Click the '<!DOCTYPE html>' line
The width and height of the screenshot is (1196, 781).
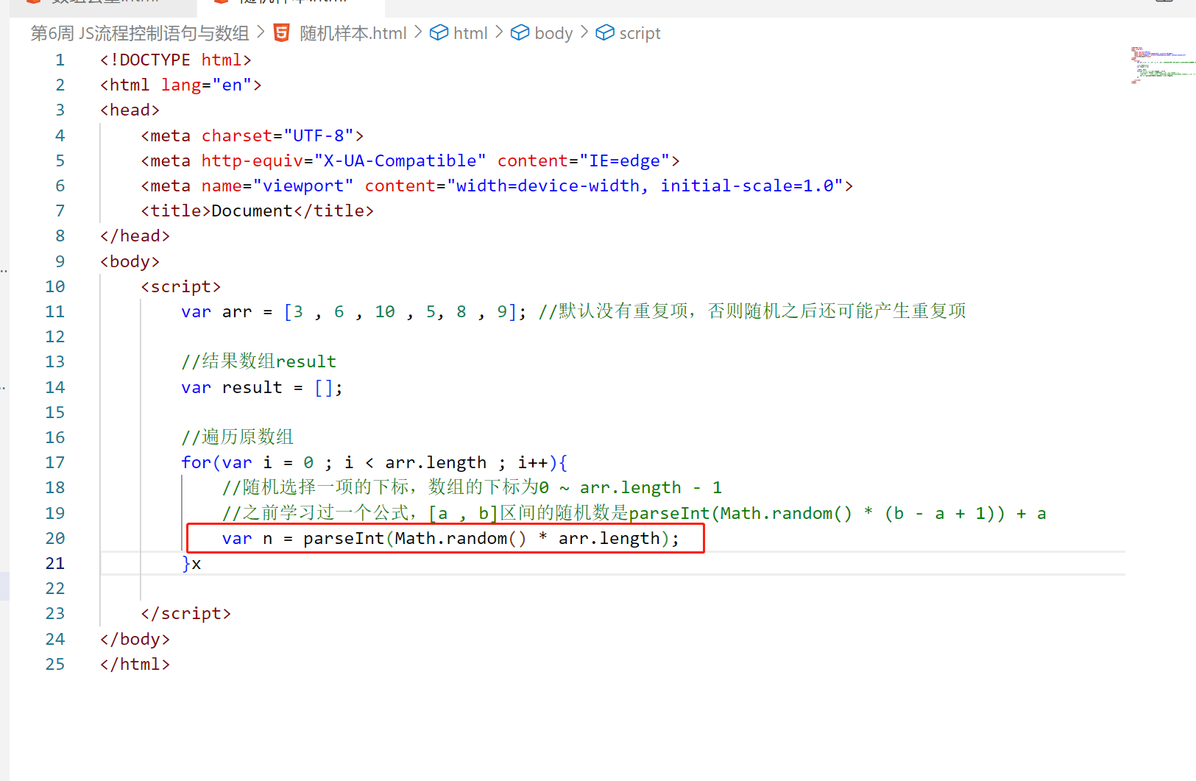click(176, 60)
